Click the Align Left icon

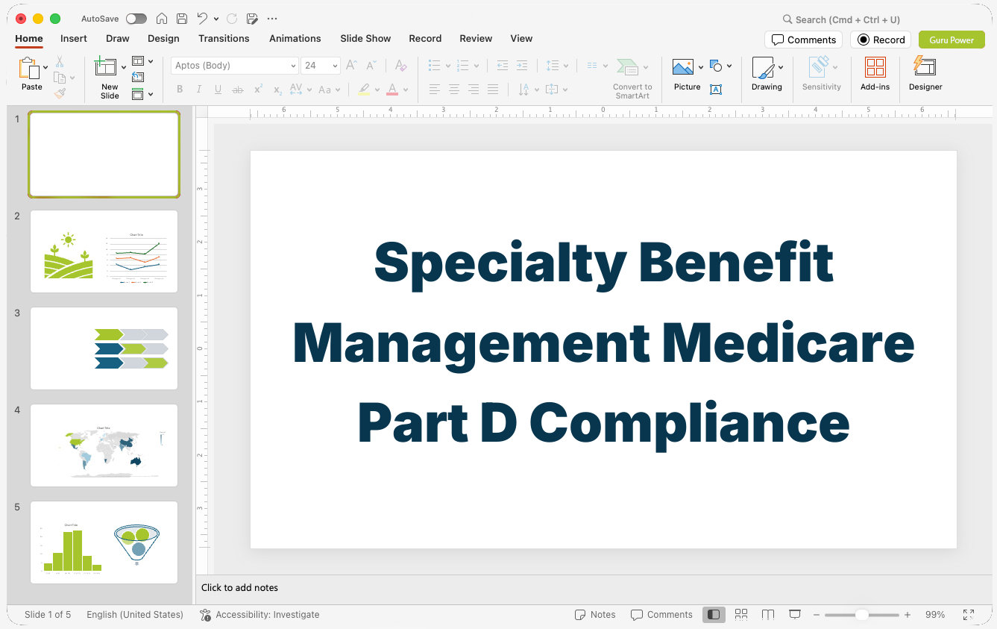[x=435, y=90]
